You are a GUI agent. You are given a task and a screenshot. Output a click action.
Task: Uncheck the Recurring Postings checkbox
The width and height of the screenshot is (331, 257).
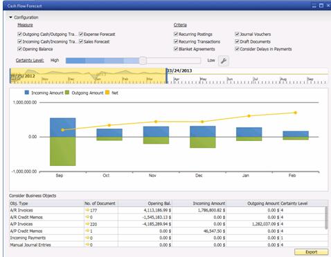tap(176, 34)
